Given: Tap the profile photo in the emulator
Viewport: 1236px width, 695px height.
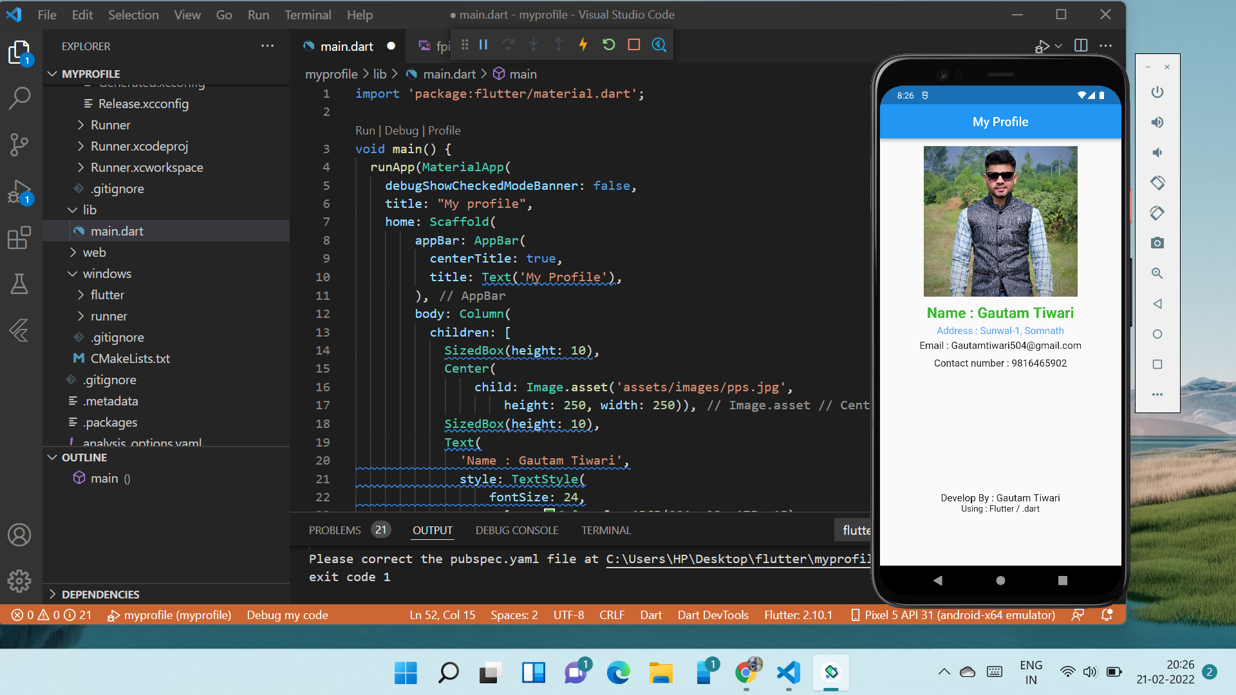Looking at the screenshot, I should (1000, 221).
